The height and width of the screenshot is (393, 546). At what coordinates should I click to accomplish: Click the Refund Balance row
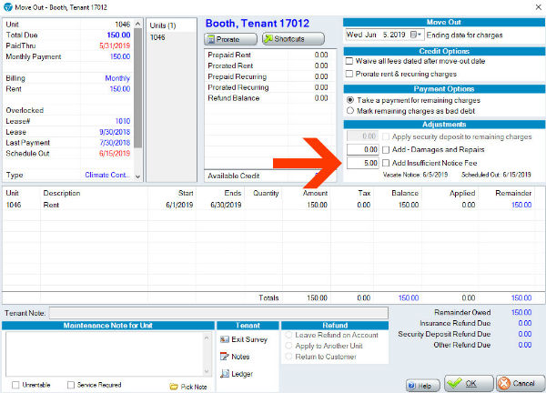[268, 98]
